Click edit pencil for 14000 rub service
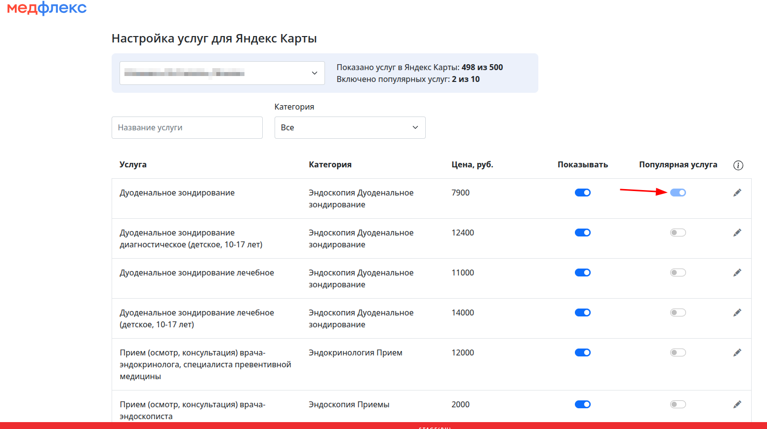 (737, 313)
